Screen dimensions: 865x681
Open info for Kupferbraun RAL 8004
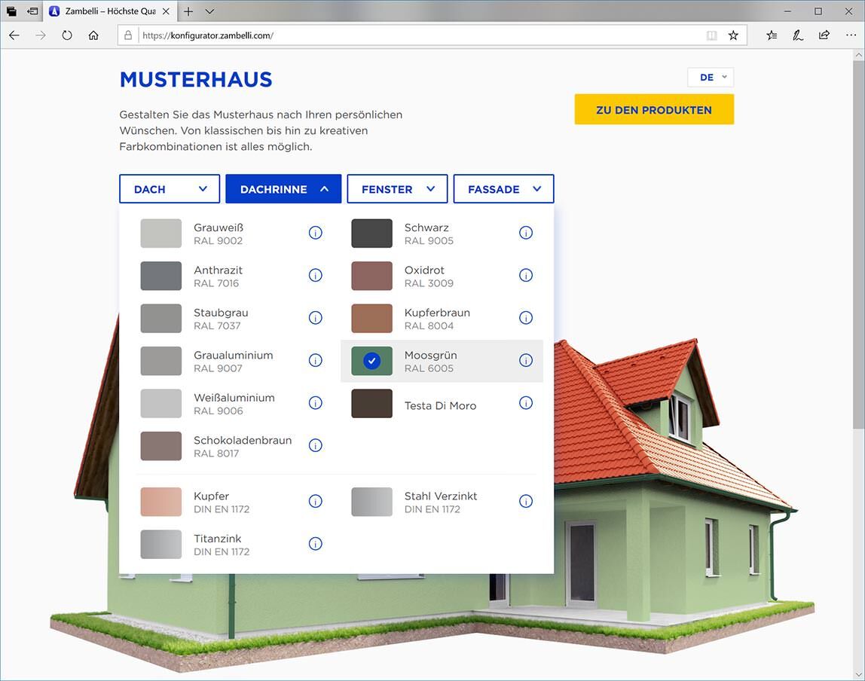pos(526,318)
